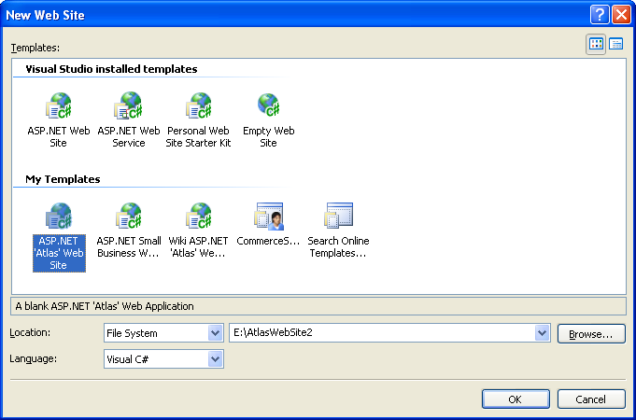Choose the ASP.NET Web Service template icon
The height and width of the screenshot is (420, 636).
128,105
